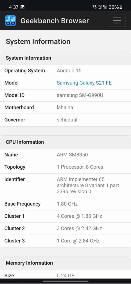Tap the 4:37 clock in status bar
Image resolution: width=131 pixels, height=284 pixels.
(x=14, y=7)
